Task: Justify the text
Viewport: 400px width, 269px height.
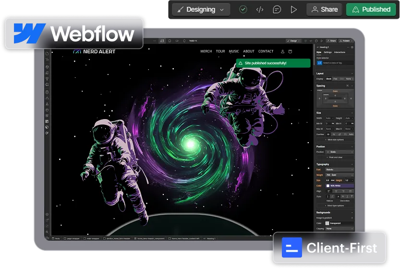Action: tap(350, 191)
